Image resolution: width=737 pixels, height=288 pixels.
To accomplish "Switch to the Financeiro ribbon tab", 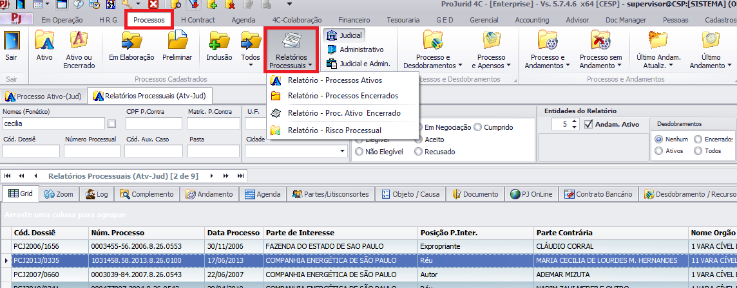I will 354,20.
